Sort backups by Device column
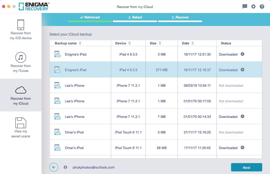This screenshot has height=174, width=270. point(130,43)
